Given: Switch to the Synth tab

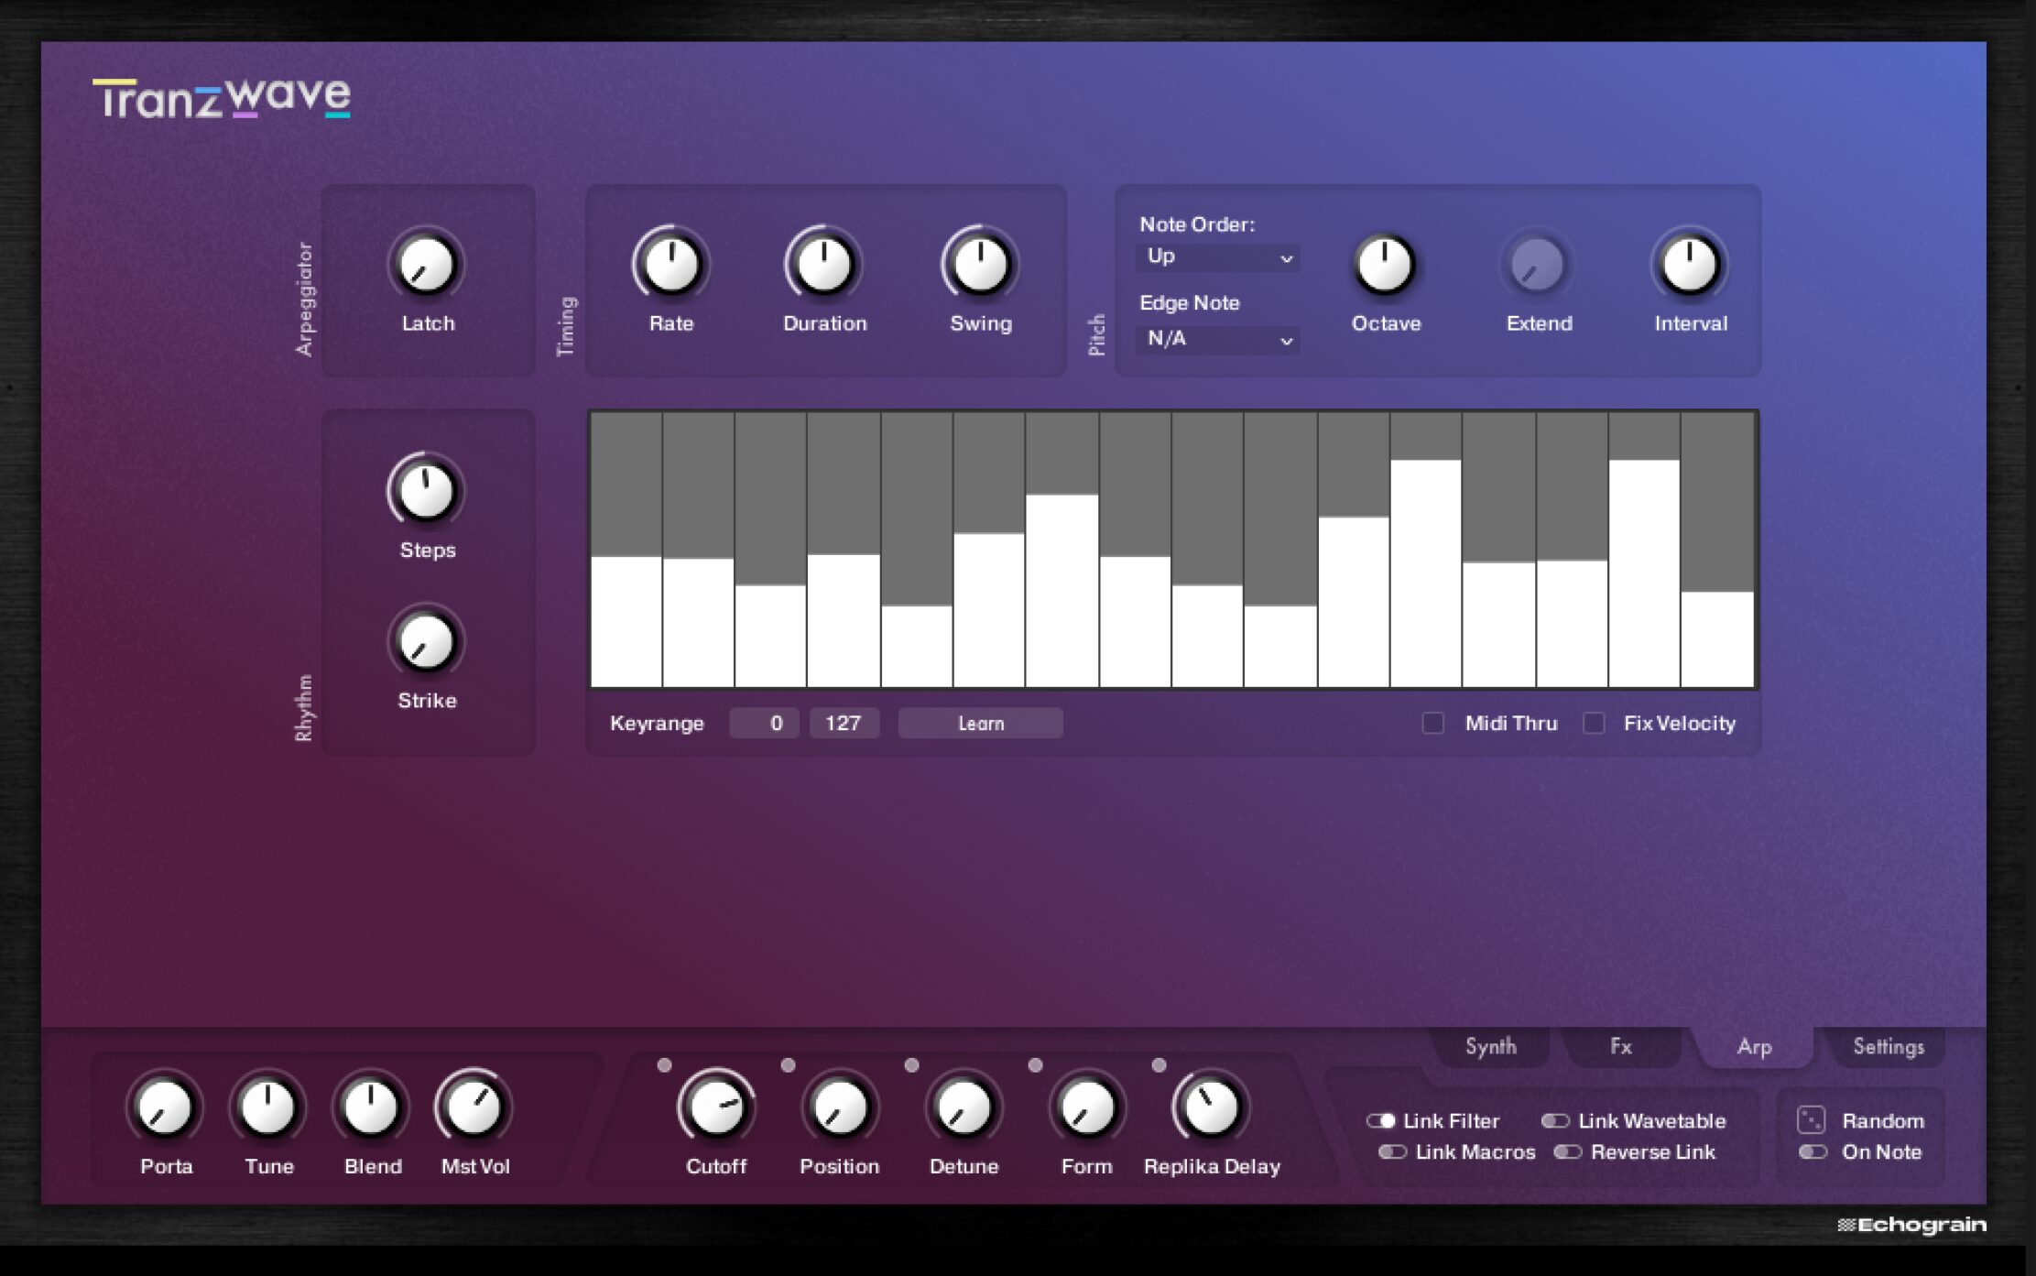Looking at the screenshot, I should [1490, 1047].
